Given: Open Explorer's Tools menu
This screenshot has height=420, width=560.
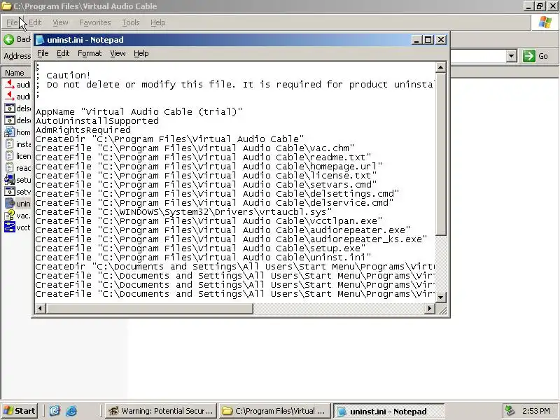Looking at the screenshot, I should click(x=131, y=22).
